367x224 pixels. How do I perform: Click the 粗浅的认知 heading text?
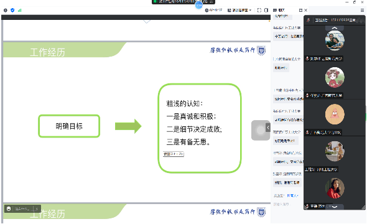(x=185, y=103)
